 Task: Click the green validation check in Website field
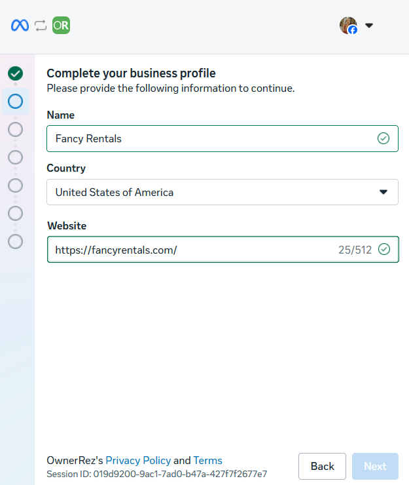384,249
